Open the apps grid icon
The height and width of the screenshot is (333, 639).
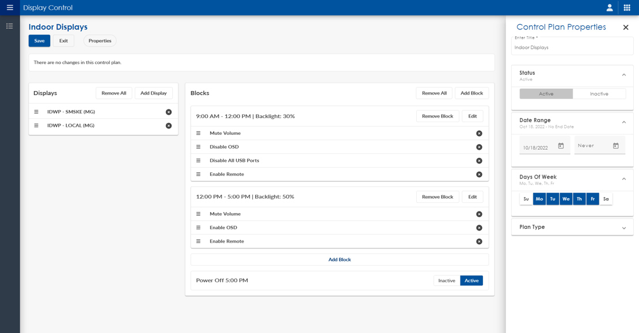tap(627, 7)
